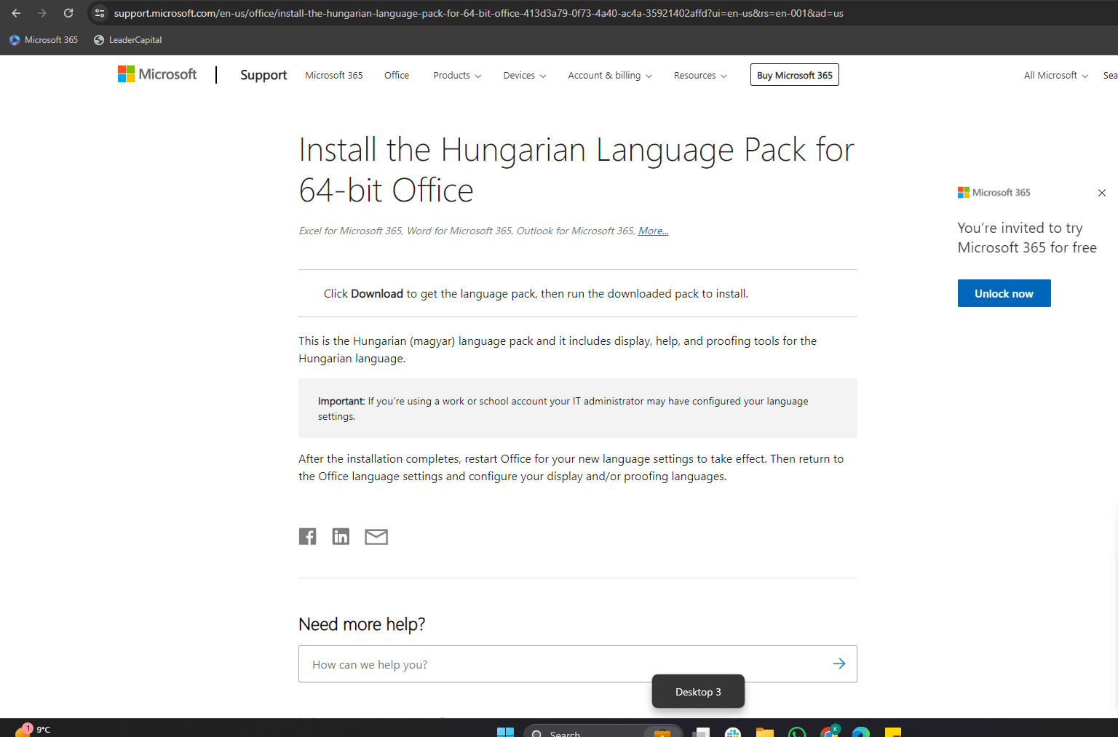
Task: Click the page title 'Install the Hungarian Language Pack'
Action: 576,170
